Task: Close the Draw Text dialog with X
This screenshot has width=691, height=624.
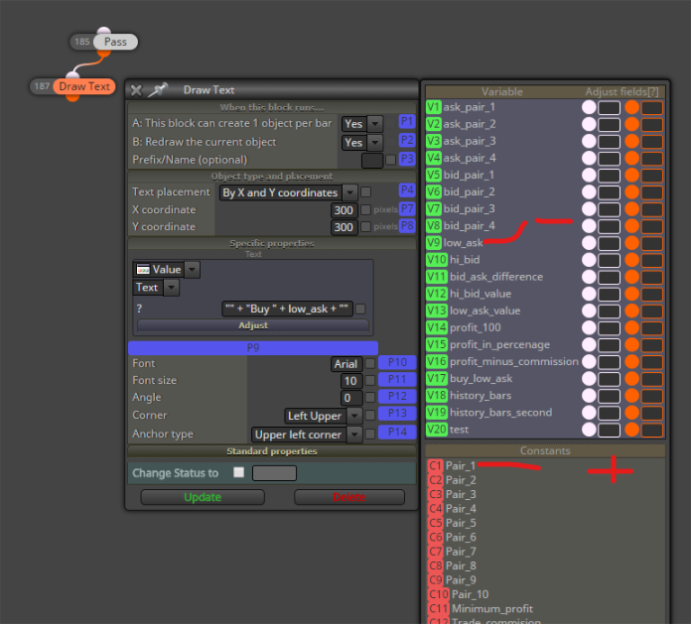Action: (x=136, y=90)
